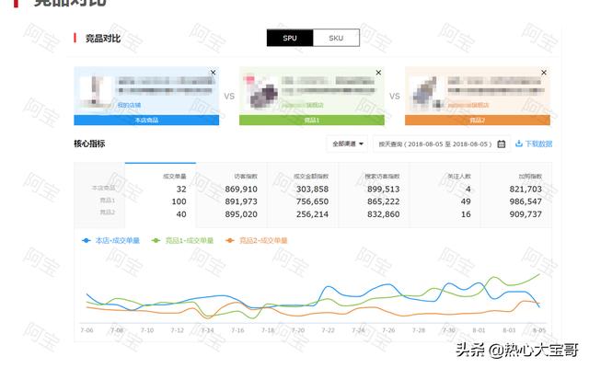Select the 加购指数 metric column
The width and height of the screenshot is (589, 368).
(x=530, y=175)
